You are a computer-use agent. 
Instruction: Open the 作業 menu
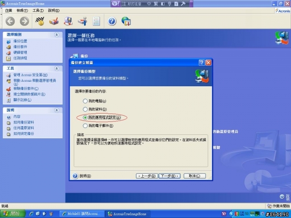[x=9, y=10]
